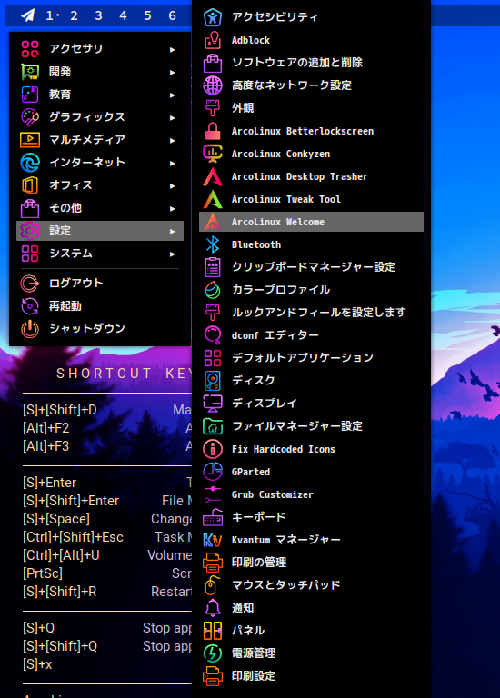The width and height of the screenshot is (500, 698).
Task: Open ルックアンドフィールを設定します
Action: pyautogui.click(x=311, y=313)
